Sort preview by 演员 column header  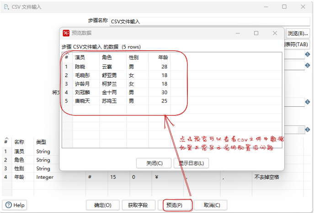(80, 57)
